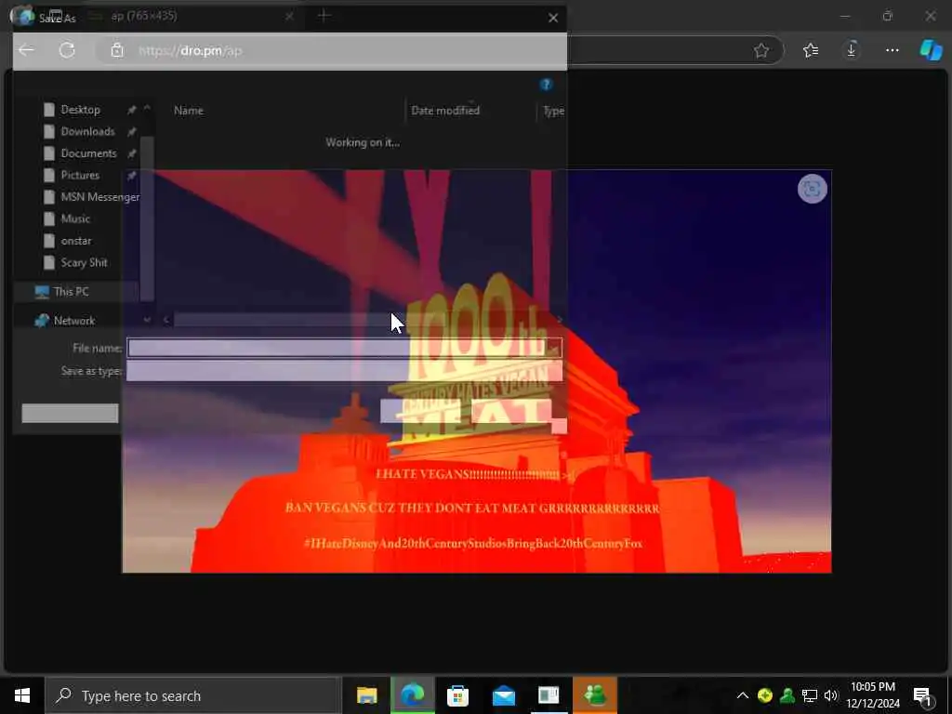The width and height of the screenshot is (952, 714).
Task: Open the Favorites list icon
Action: (811, 50)
